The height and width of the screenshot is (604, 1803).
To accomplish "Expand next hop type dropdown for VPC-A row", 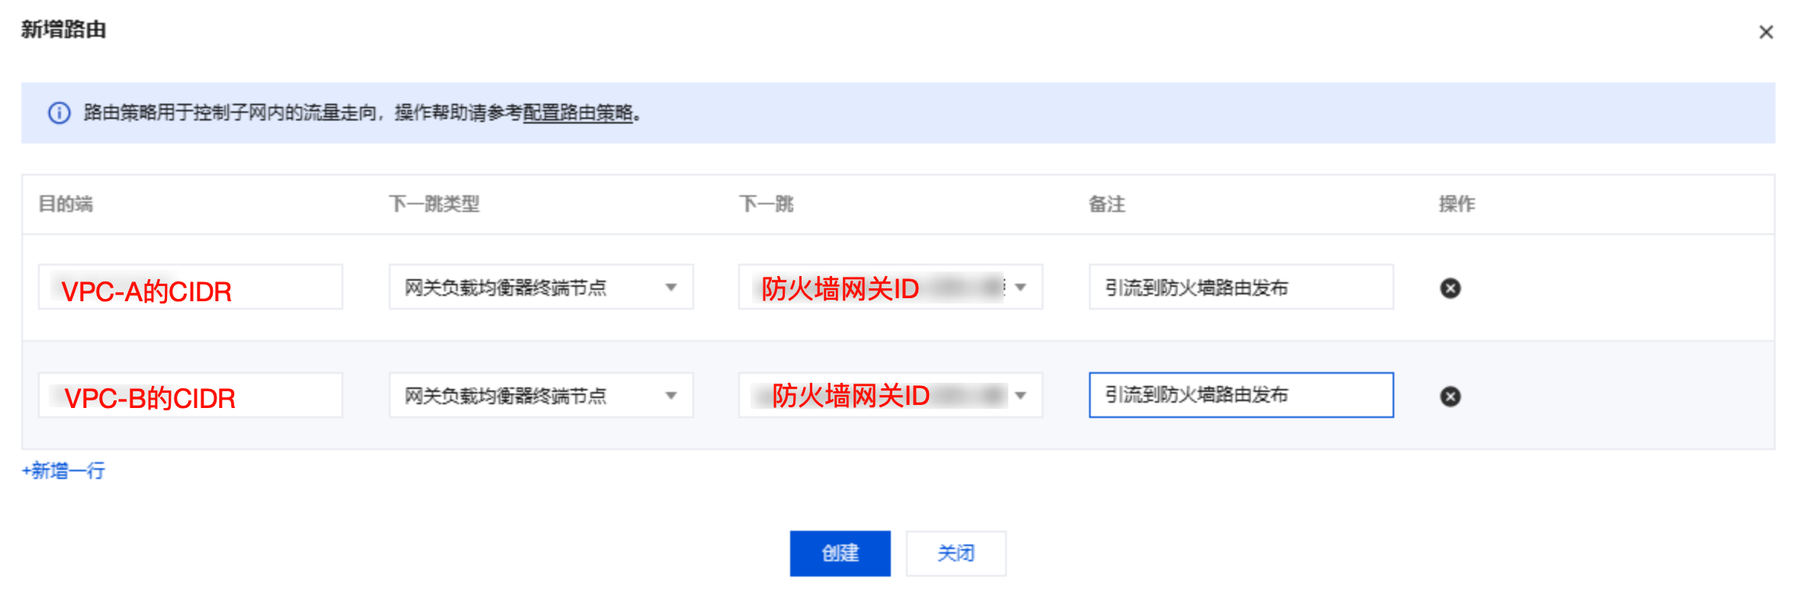I will tap(541, 288).
